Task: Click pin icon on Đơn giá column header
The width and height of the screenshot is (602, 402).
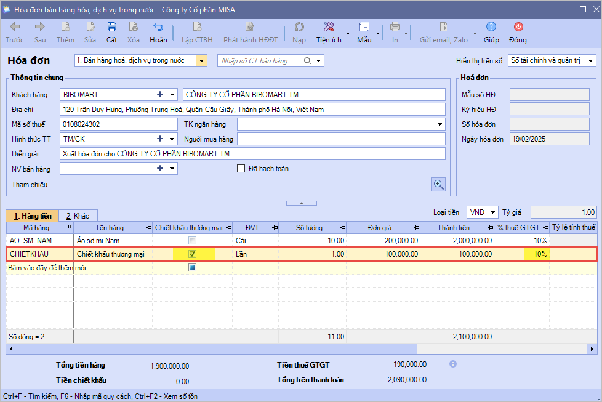Action: click(417, 228)
